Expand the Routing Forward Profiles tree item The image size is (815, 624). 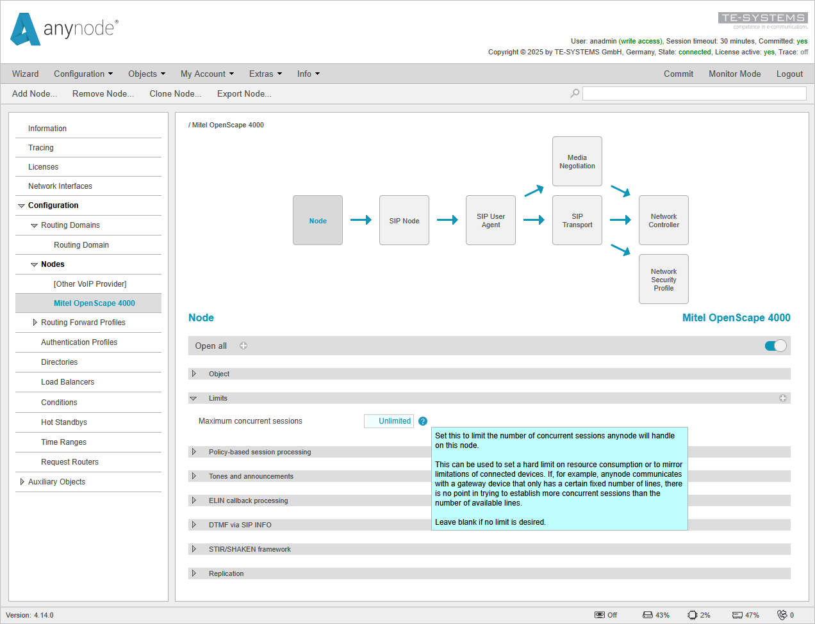point(35,323)
